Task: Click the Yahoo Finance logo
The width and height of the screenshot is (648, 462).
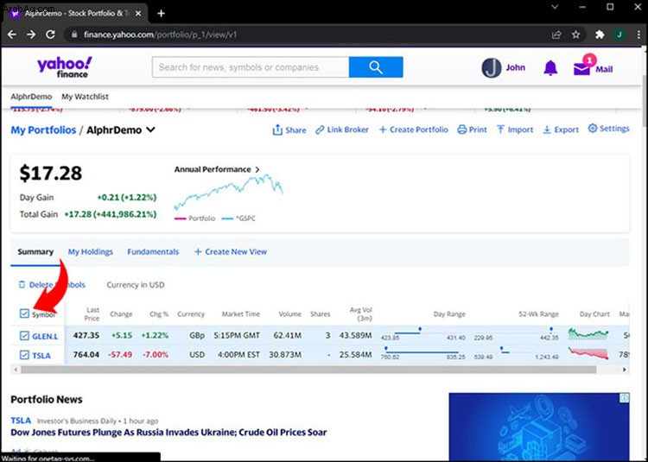Action: tap(65, 67)
